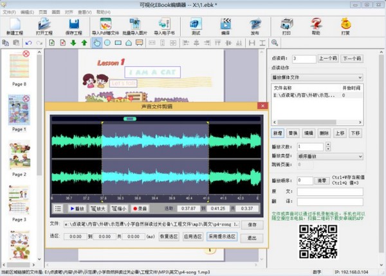Click the 发布 (Publish) toolbar icon
This screenshot has height=276, width=386.
(x=254, y=25)
